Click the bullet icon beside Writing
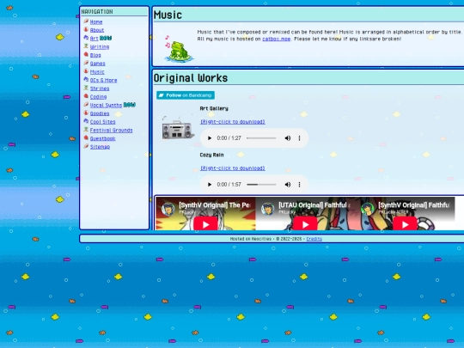This screenshot has width=464, height=348. click(86, 46)
